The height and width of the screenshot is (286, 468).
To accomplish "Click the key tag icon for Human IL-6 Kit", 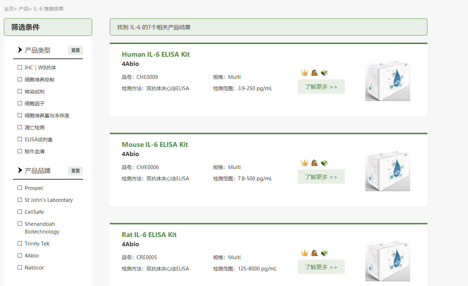I will (314, 73).
